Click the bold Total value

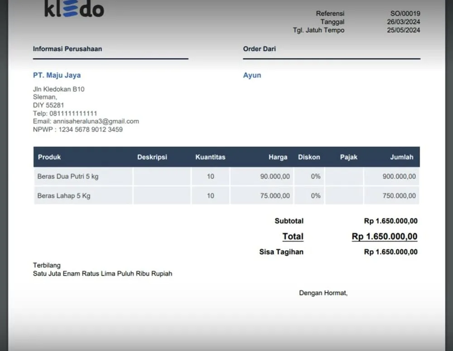pyautogui.click(x=390, y=236)
